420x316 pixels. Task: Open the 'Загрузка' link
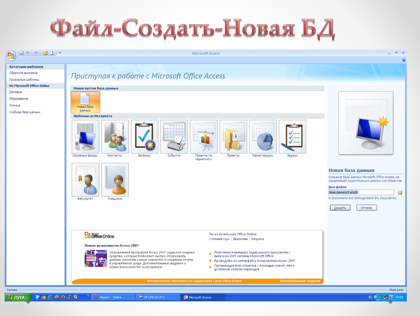click(257, 239)
